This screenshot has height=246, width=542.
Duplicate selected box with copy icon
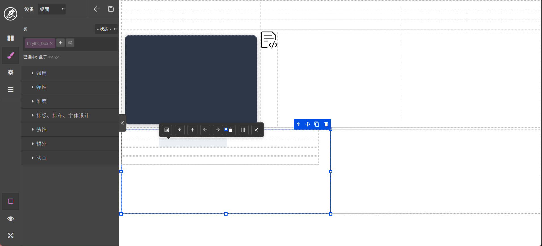(x=317, y=124)
